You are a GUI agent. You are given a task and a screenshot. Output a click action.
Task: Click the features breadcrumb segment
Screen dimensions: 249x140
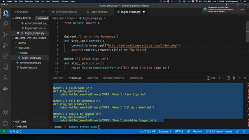point(58,18)
